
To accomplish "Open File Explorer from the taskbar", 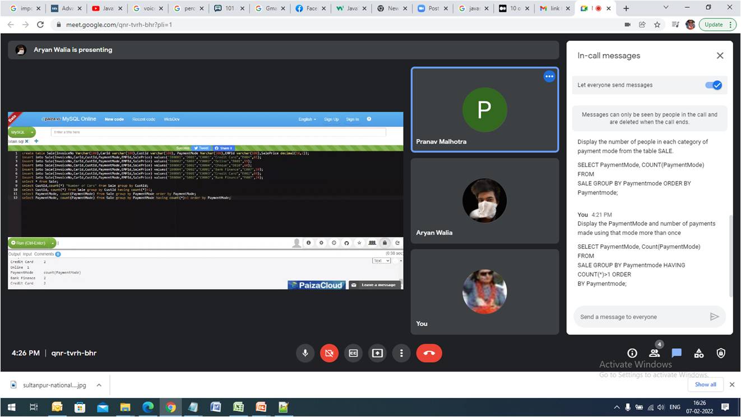I will [x=125, y=407].
